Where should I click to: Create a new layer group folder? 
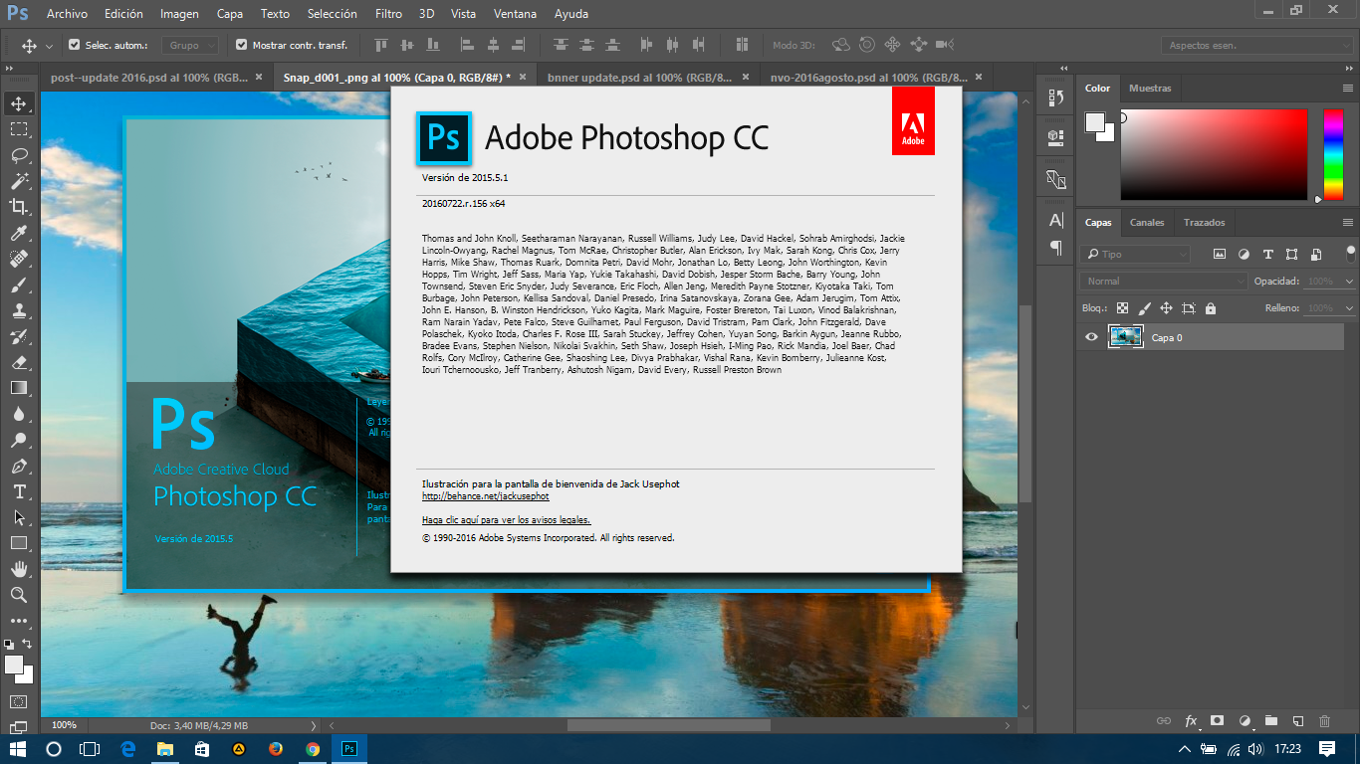[1270, 720]
